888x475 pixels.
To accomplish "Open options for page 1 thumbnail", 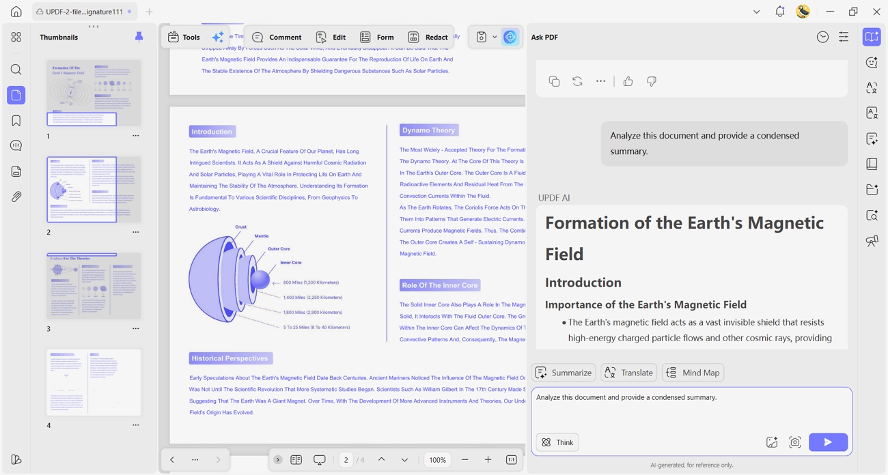I will 135,136.
